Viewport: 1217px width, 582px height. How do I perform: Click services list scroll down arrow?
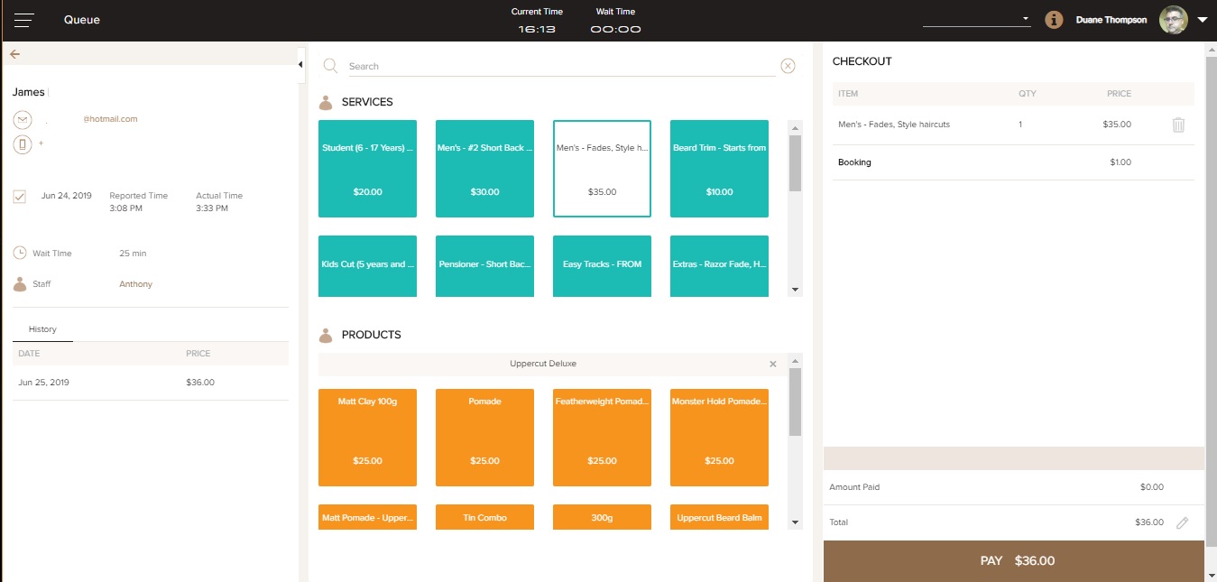[x=795, y=290]
